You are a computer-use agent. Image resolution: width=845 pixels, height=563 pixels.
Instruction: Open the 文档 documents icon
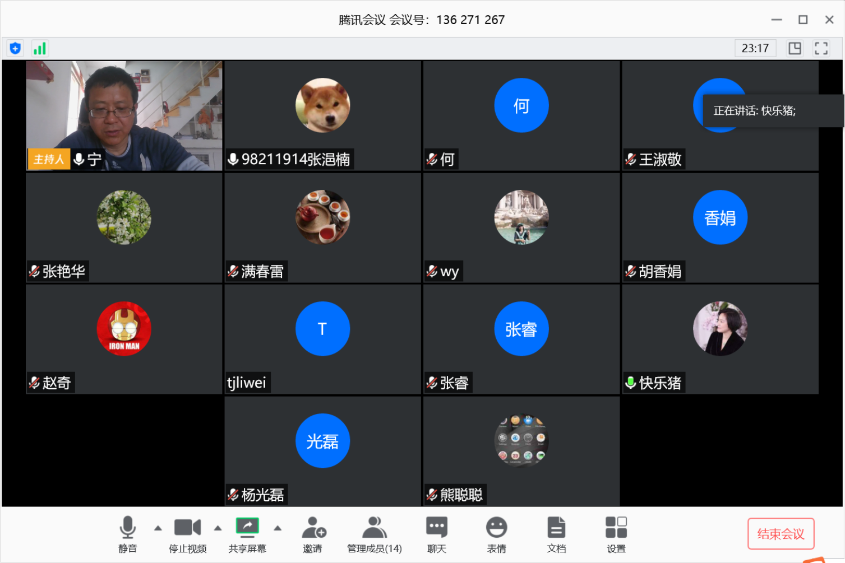[x=556, y=534]
